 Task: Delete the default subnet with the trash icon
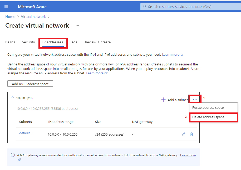point(191,134)
